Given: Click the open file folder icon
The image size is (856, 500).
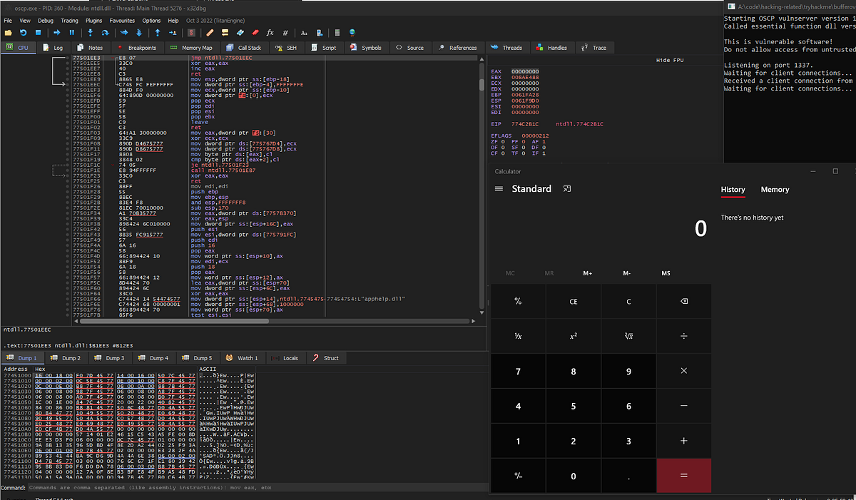Looking at the screenshot, I should (8, 33).
